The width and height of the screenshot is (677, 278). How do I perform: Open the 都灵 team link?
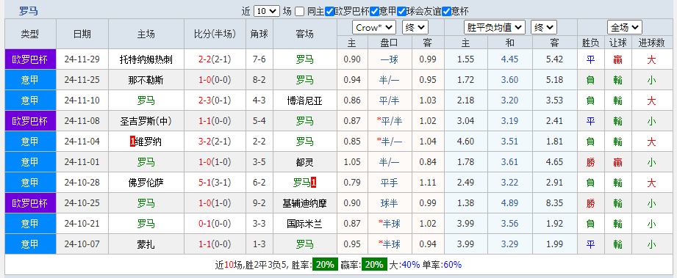305,162
